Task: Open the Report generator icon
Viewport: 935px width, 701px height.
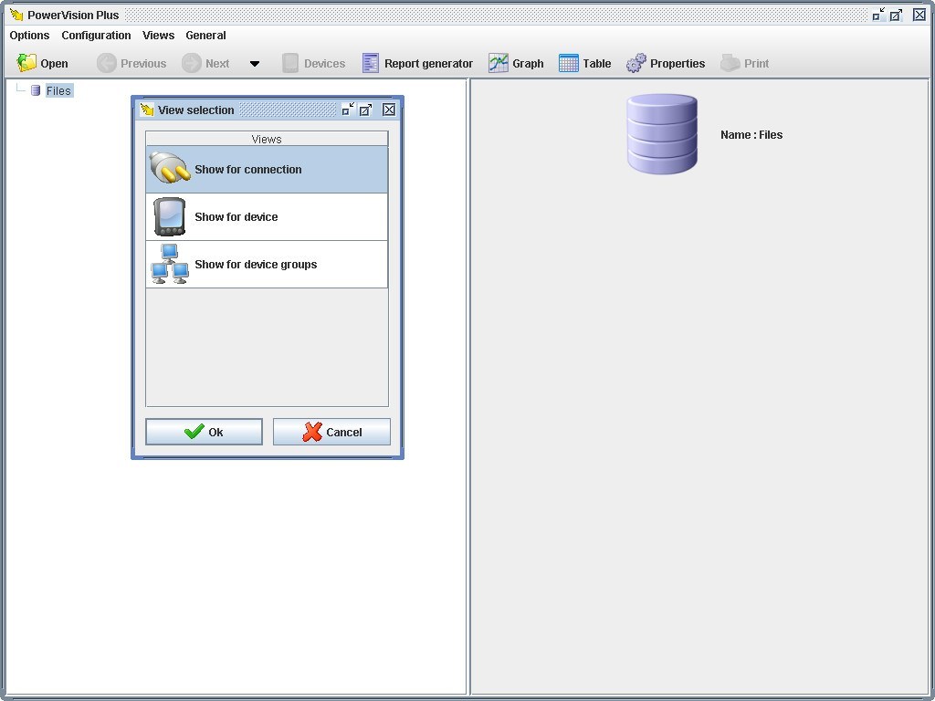Action: click(x=371, y=63)
